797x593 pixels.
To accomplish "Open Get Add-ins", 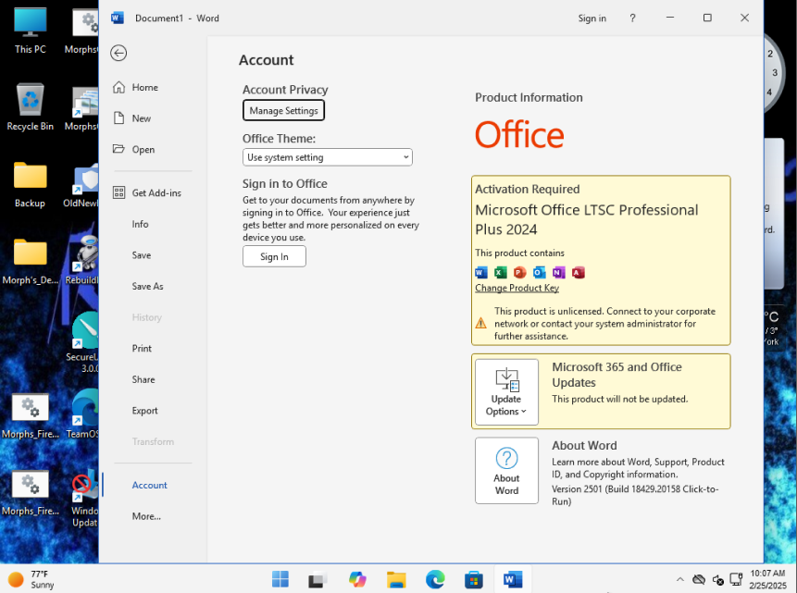I will (x=156, y=193).
